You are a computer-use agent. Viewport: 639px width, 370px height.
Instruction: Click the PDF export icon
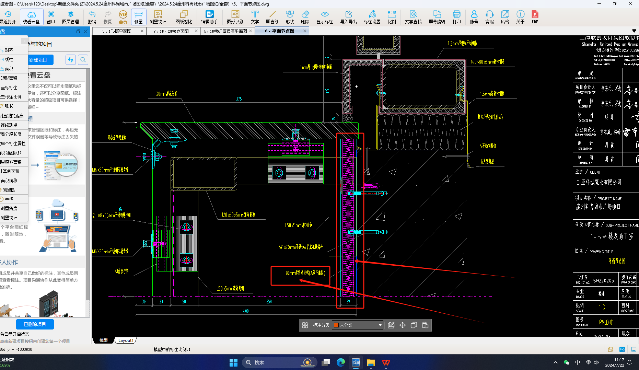click(535, 17)
